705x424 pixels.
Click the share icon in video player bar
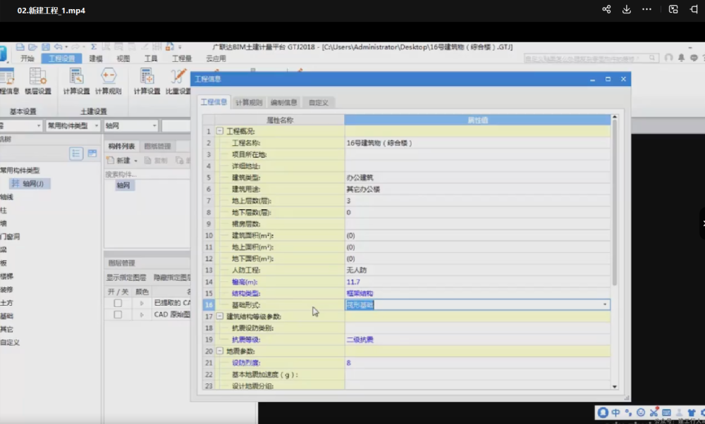[606, 9]
